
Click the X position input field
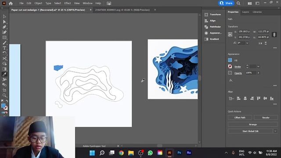[244, 32]
